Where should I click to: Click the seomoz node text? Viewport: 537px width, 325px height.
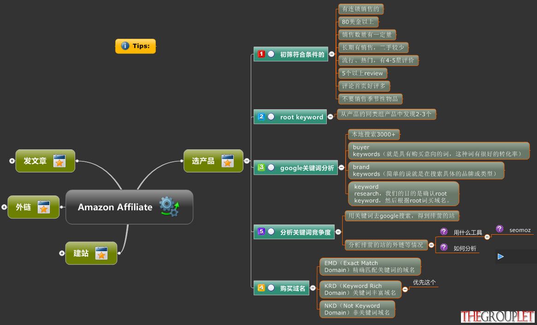click(x=519, y=230)
